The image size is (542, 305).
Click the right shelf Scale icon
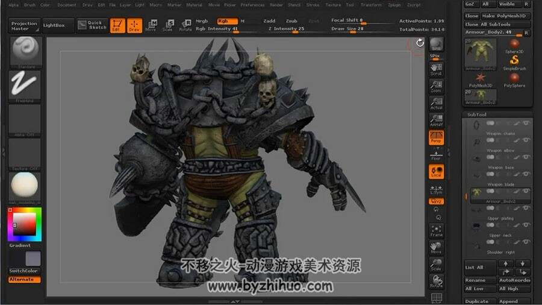tap(436, 265)
